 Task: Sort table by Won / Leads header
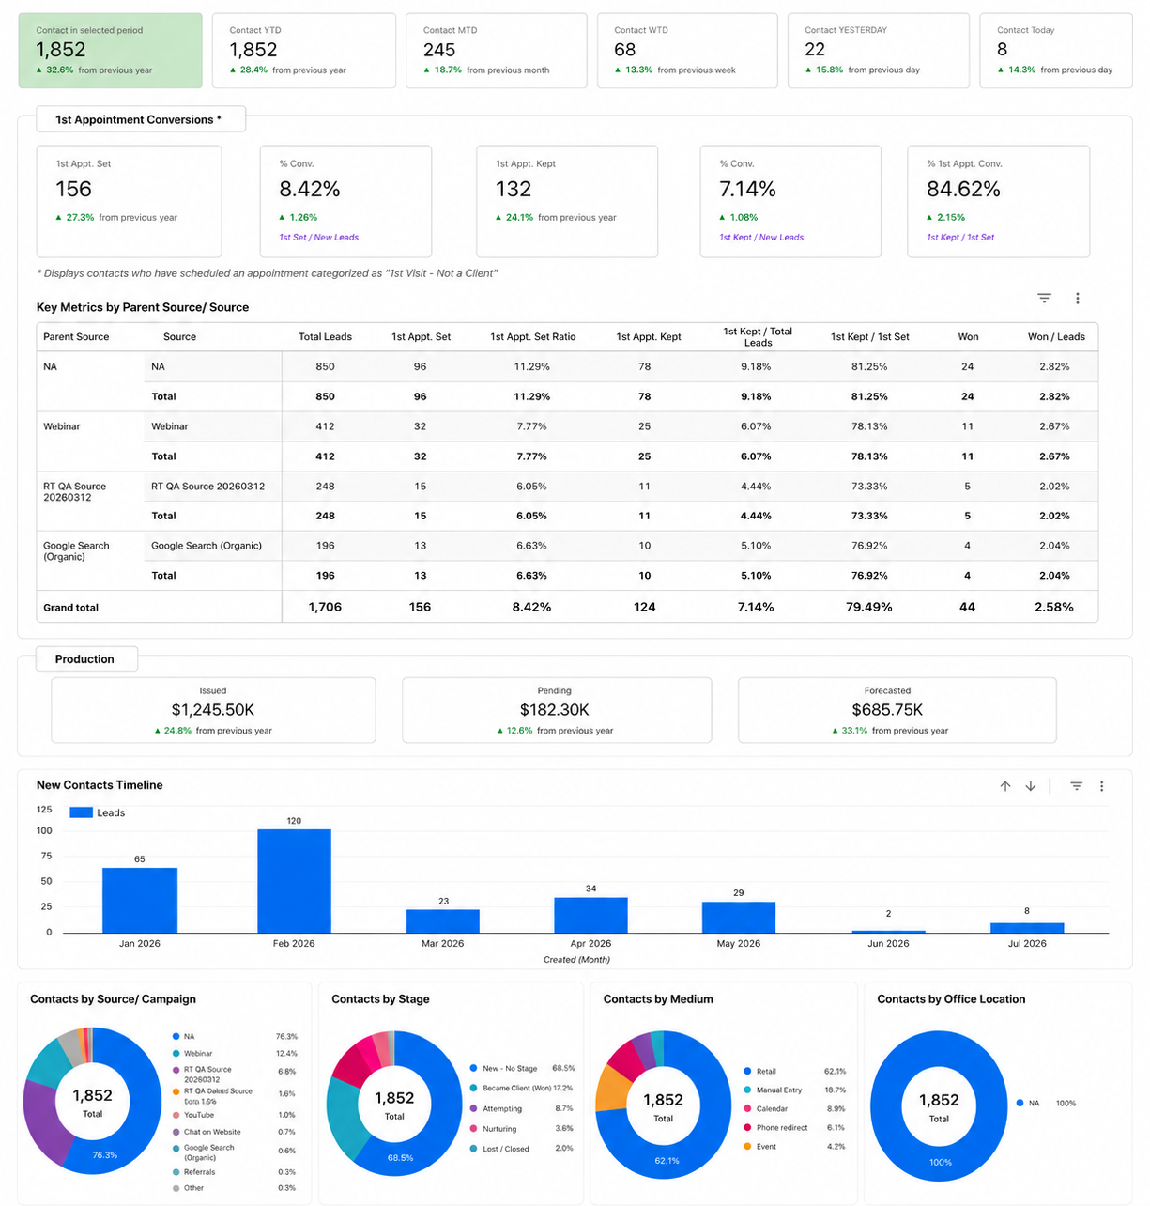[1056, 336]
